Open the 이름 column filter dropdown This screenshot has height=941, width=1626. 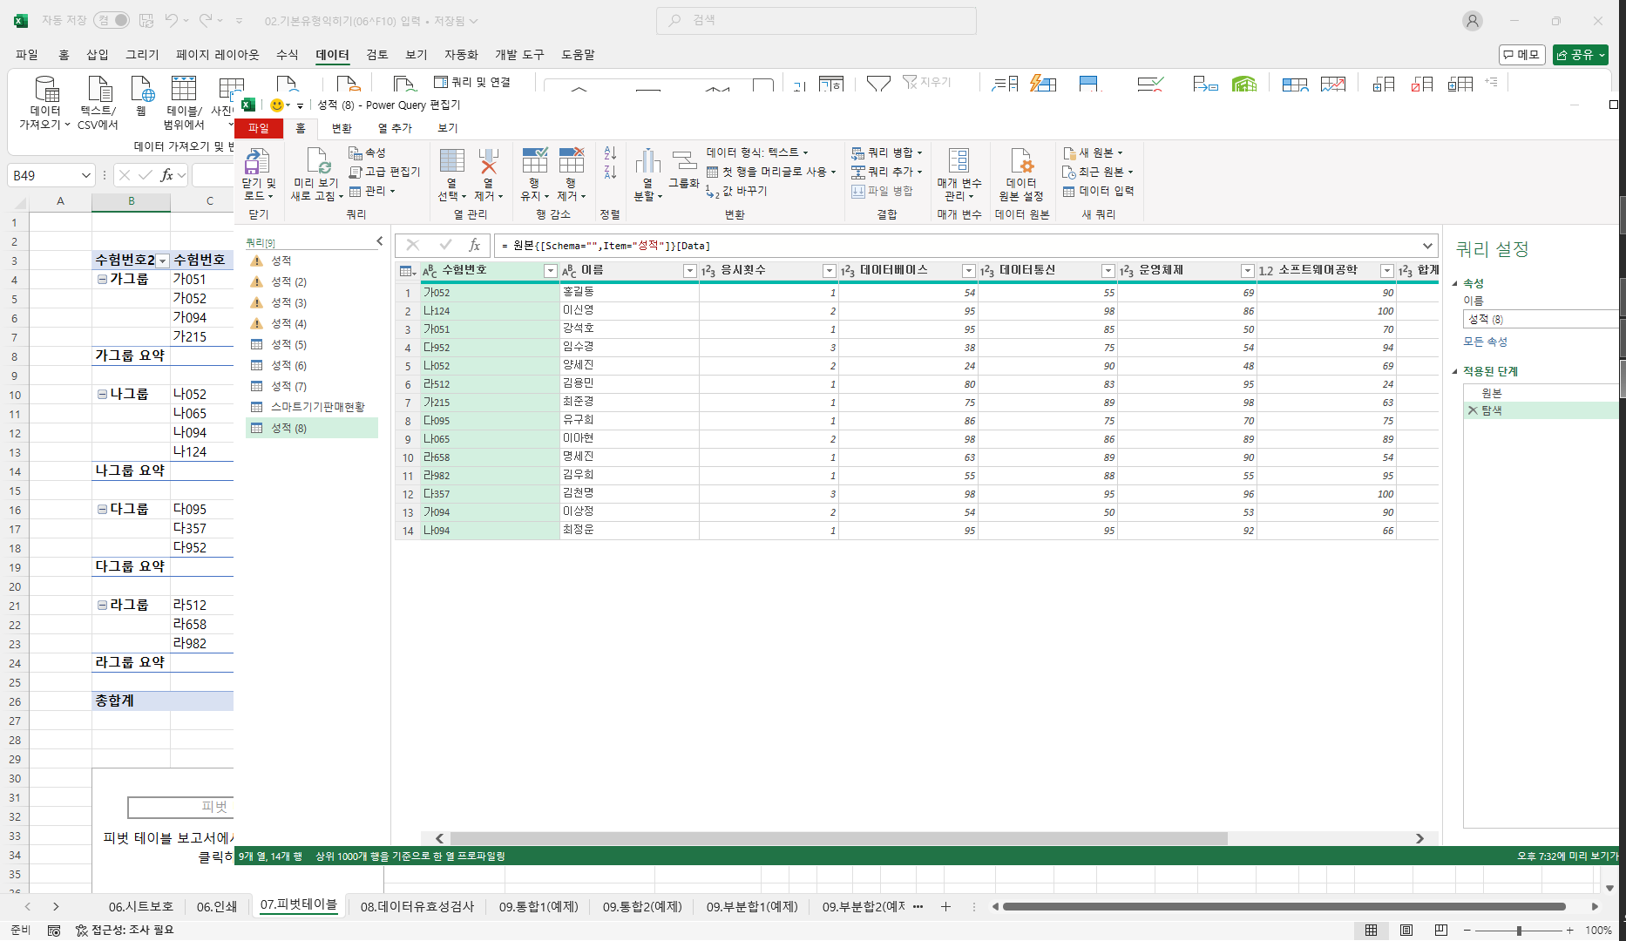point(690,272)
